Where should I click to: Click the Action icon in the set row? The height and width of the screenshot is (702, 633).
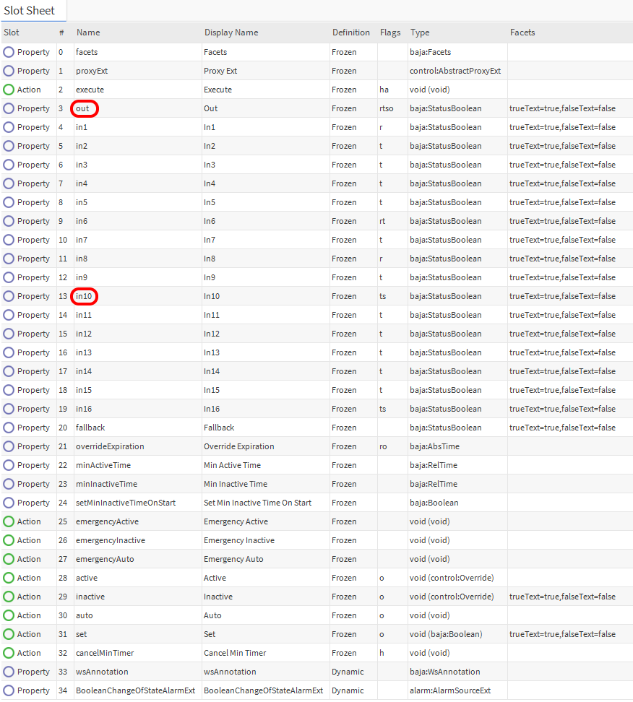(x=9, y=634)
